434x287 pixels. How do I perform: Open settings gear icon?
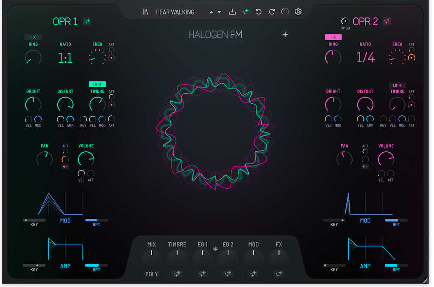298,12
